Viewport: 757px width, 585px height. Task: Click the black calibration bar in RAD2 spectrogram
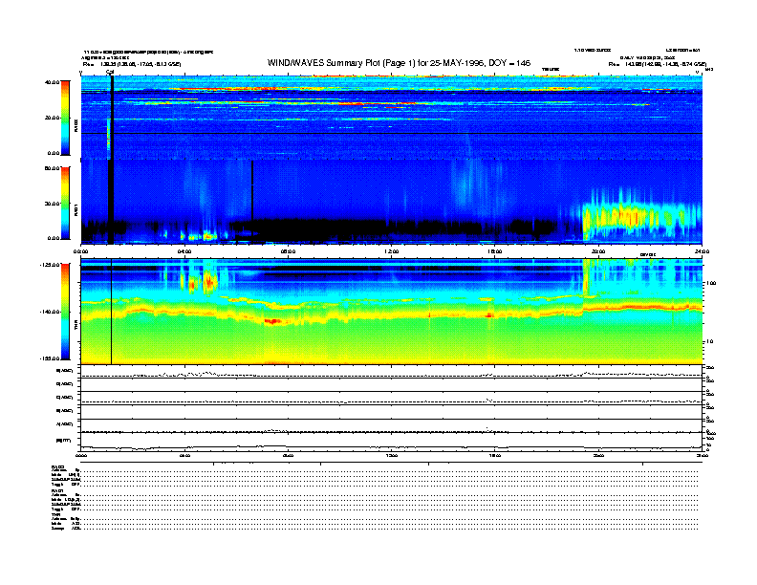112,118
